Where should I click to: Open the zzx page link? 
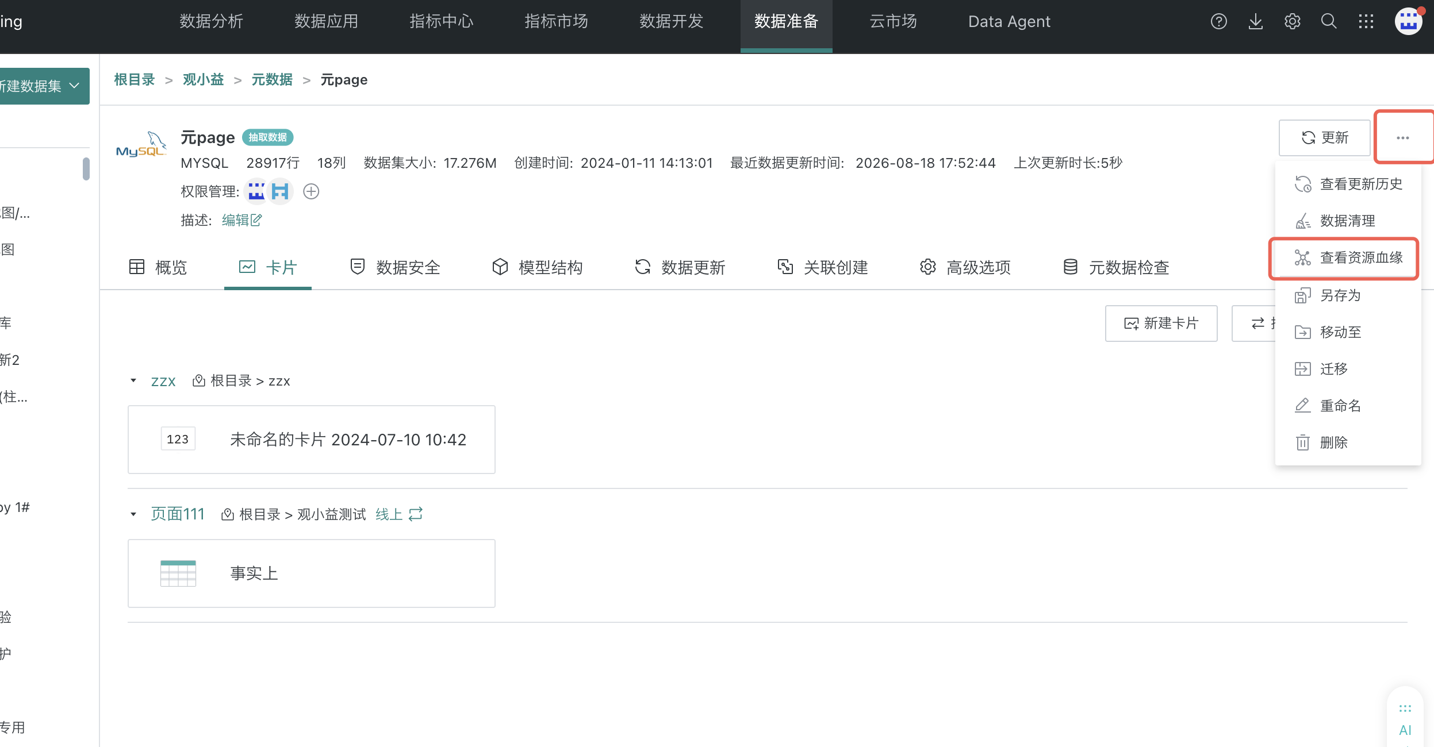[163, 381]
